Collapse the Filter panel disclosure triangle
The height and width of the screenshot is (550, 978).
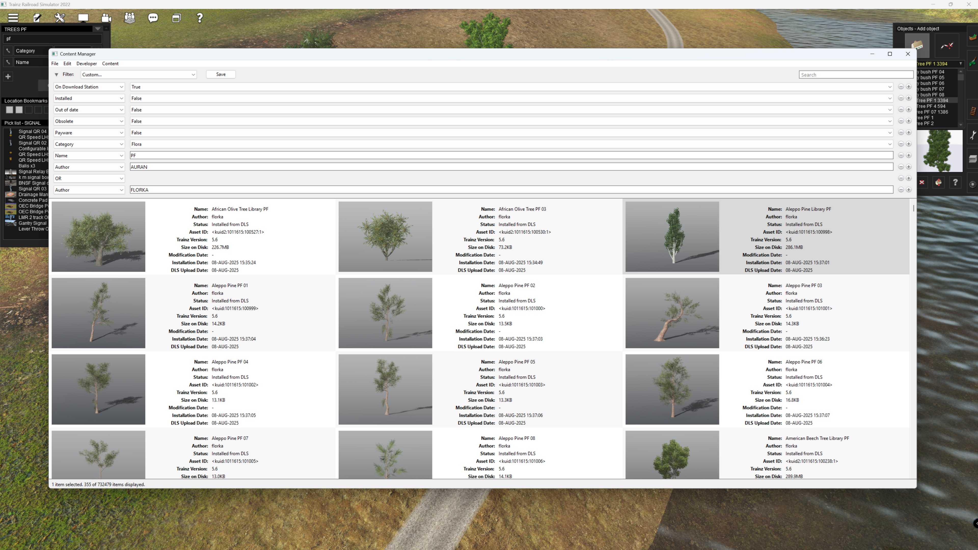pyautogui.click(x=57, y=75)
